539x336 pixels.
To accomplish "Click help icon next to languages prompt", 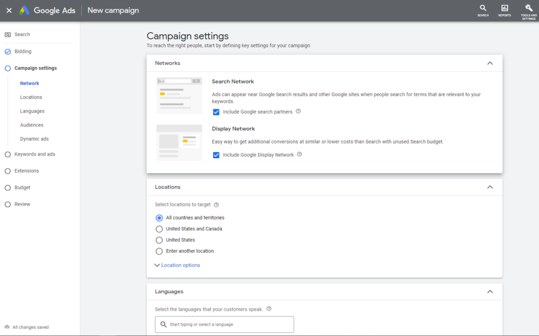I will tap(269, 309).
